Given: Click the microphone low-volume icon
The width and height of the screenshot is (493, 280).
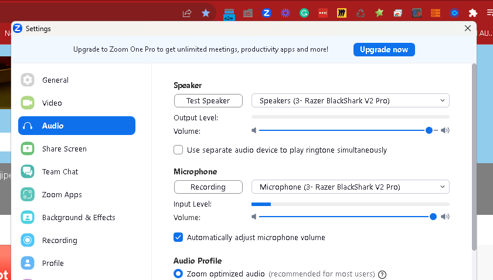Looking at the screenshot, I should click(x=254, y=217).
